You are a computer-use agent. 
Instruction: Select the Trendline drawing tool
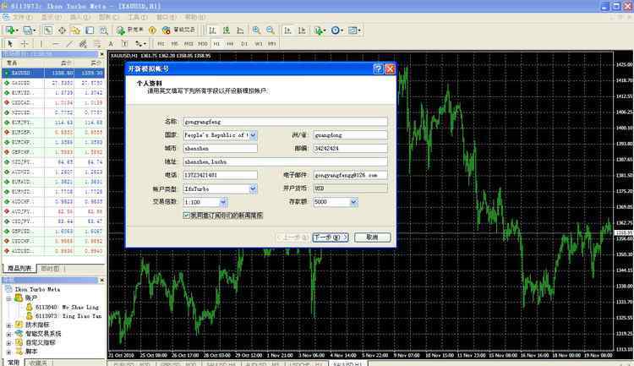69,43
